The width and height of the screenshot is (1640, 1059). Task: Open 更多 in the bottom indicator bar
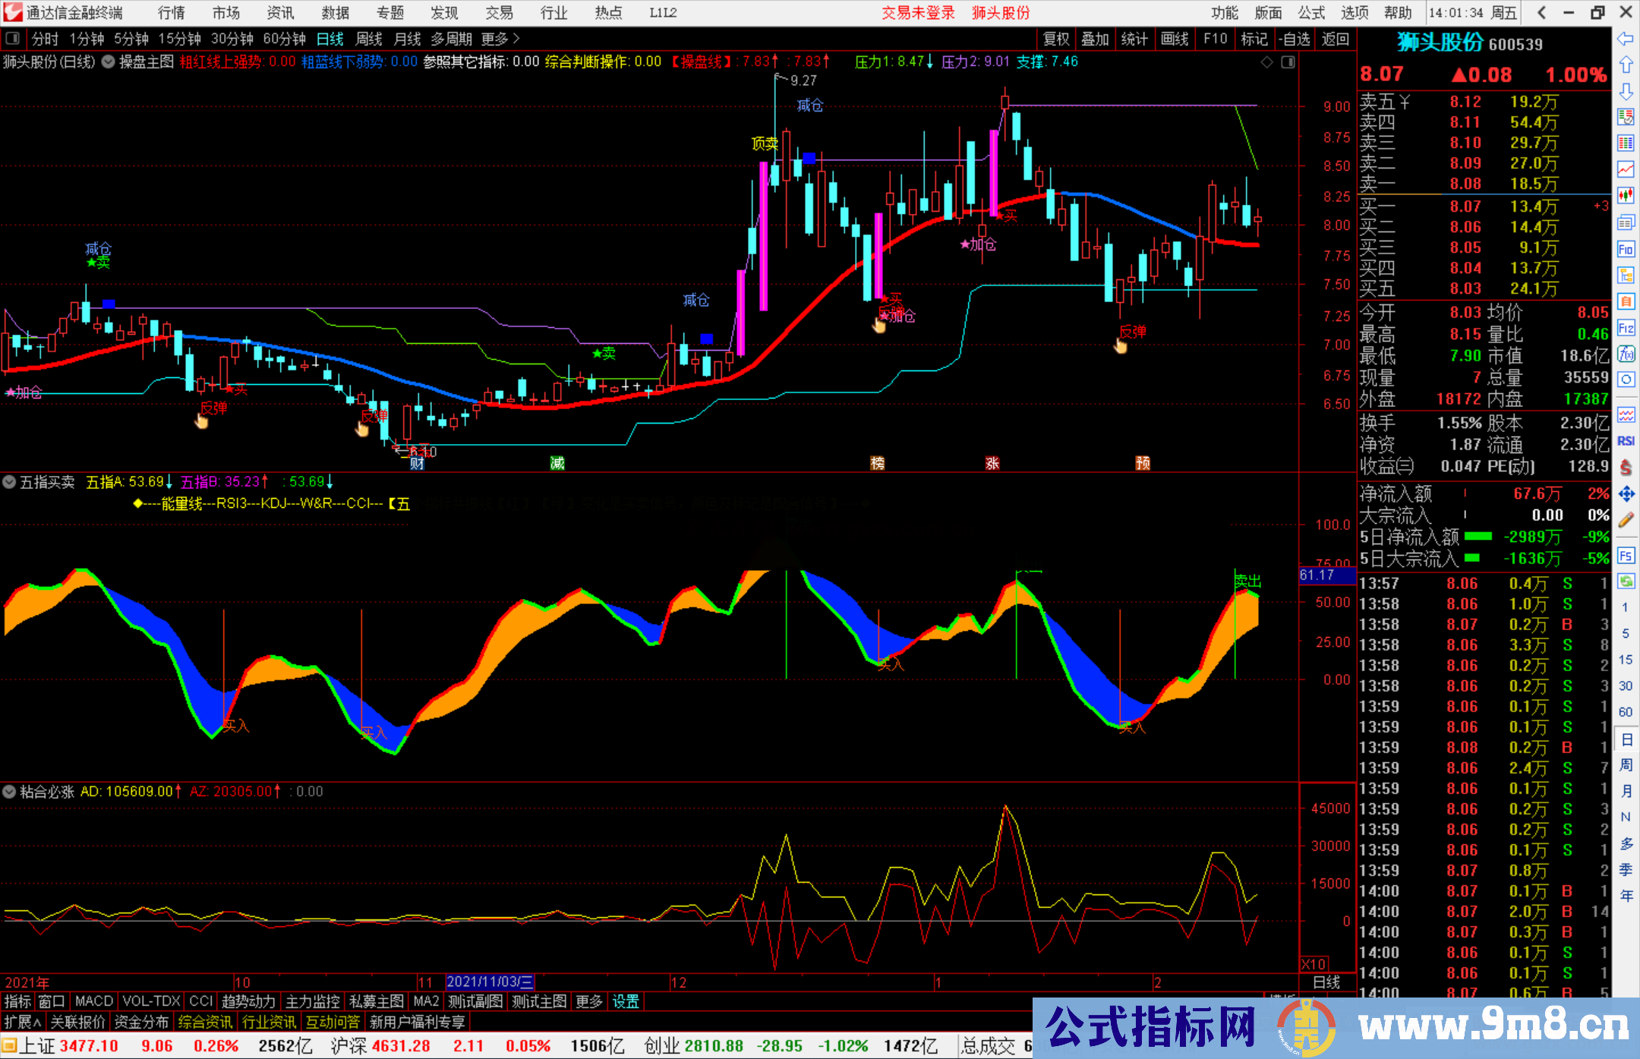[x=588, y=1001]
